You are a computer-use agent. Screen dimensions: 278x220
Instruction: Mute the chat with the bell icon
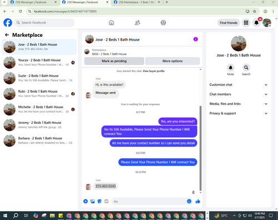(231, 68)
